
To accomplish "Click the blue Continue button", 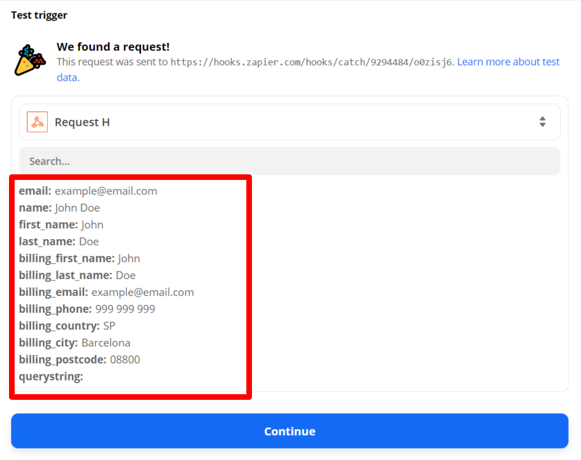I will coord(290,431).
